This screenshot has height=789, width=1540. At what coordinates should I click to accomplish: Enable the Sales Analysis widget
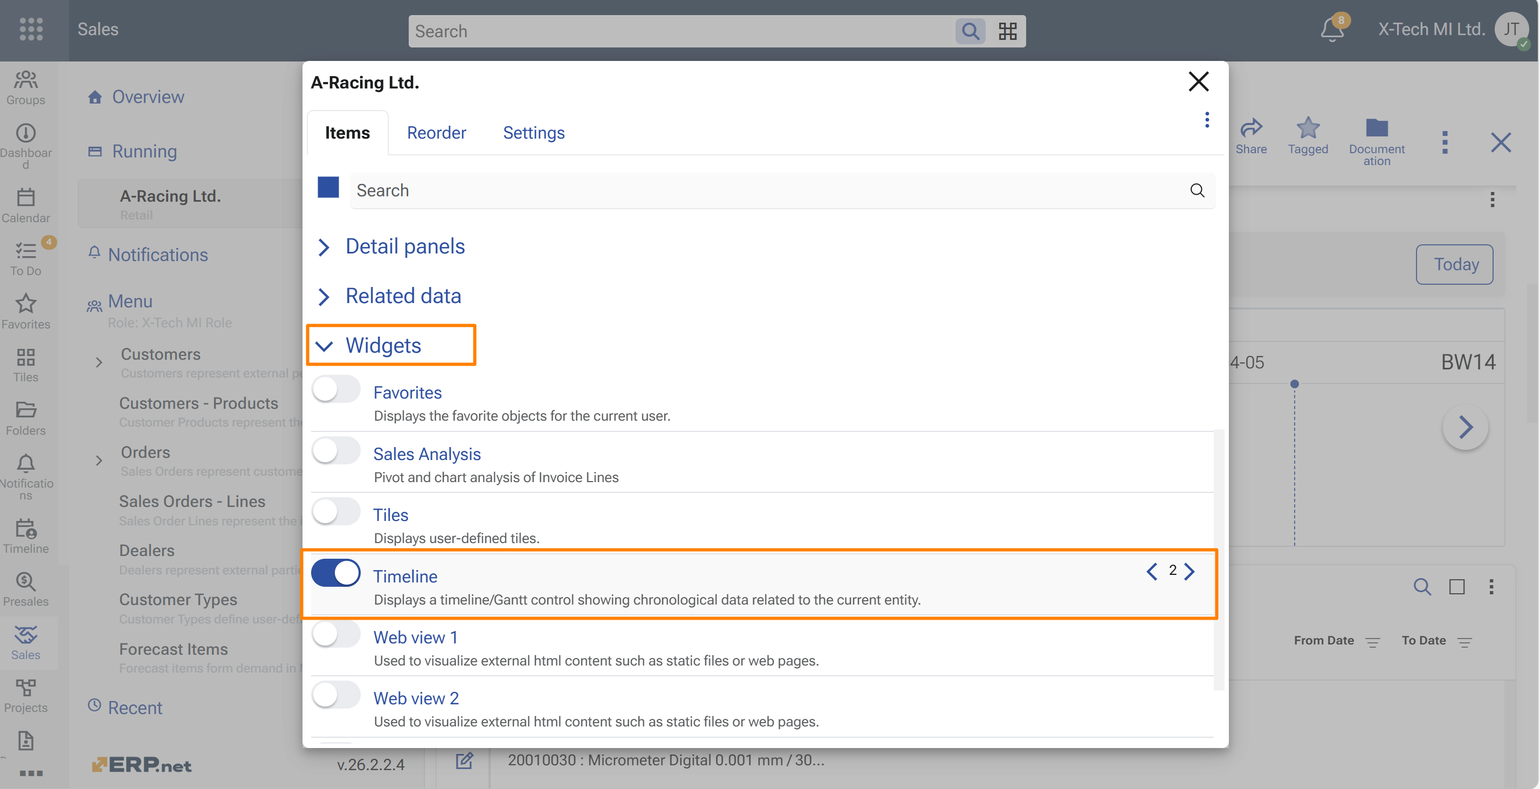point(336,451)
